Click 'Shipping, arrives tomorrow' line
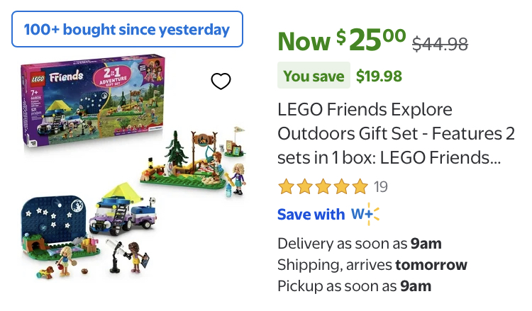Viewport: 532px width, 311px height. coord(372,265)
